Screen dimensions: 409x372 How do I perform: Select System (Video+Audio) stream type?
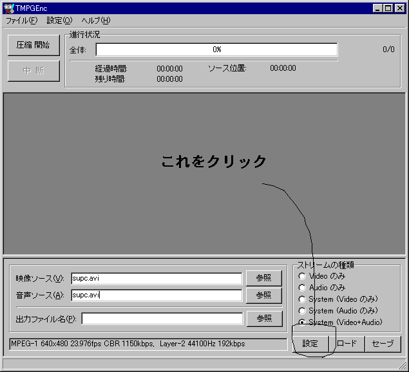[x=302, y=322]
